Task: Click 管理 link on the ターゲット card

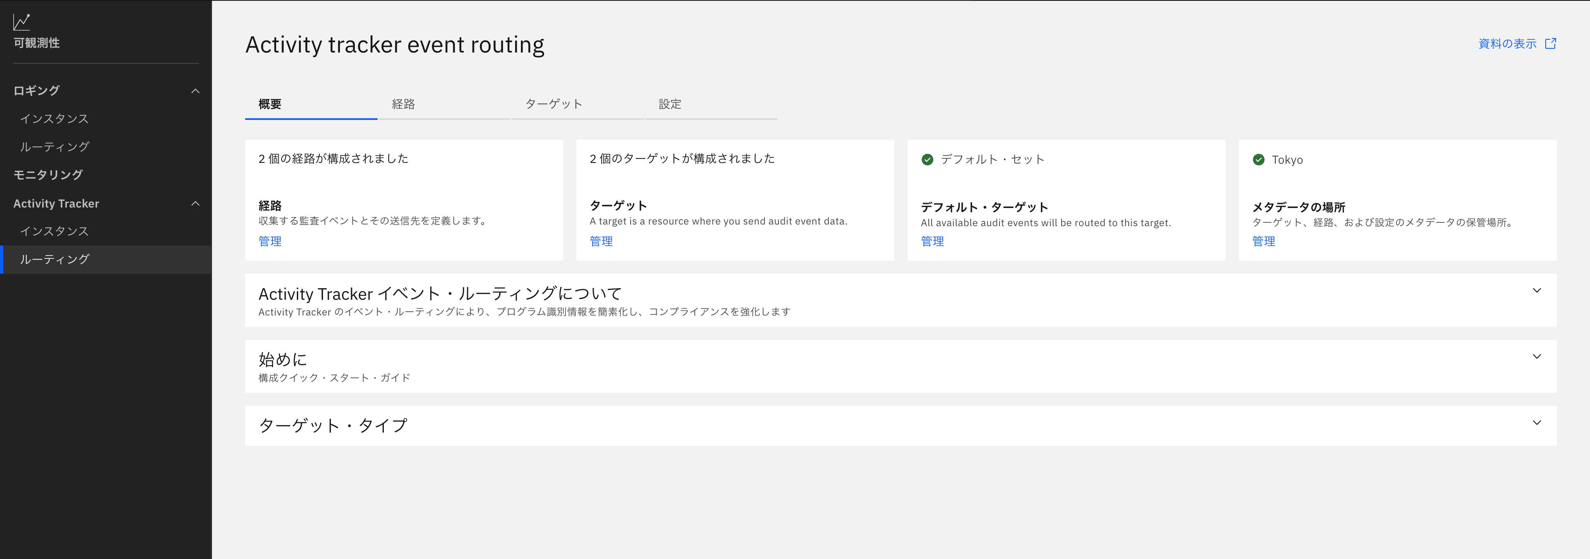Action: (x=601, y=241)
